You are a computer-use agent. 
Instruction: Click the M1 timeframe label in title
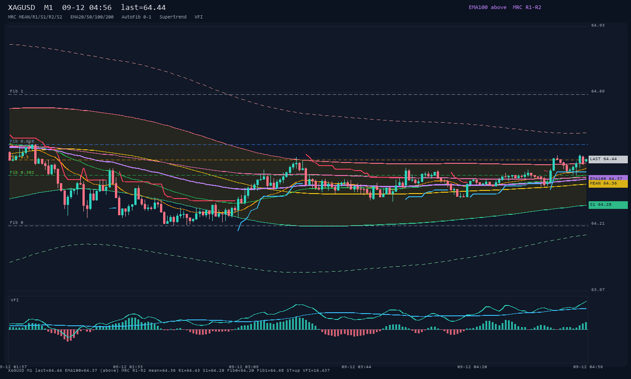point(48,8)
